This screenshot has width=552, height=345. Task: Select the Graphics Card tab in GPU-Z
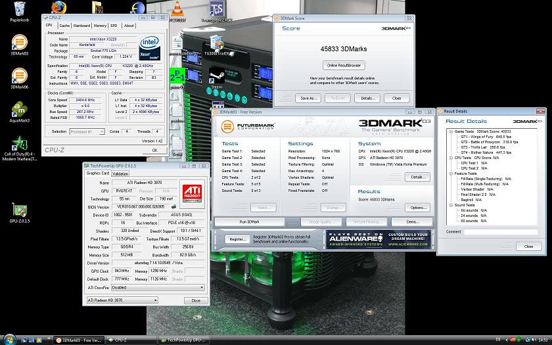tap(97, 173)
